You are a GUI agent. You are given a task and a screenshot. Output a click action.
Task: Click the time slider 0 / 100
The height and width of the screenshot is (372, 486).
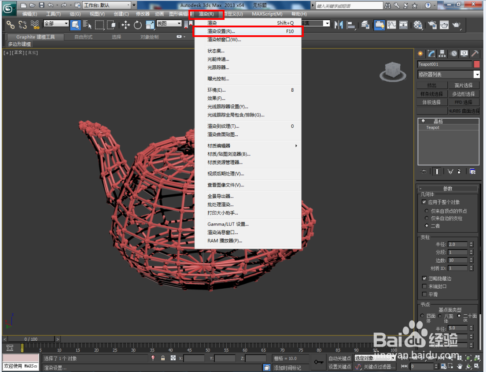pyautogui.click(x=31, y=339)
